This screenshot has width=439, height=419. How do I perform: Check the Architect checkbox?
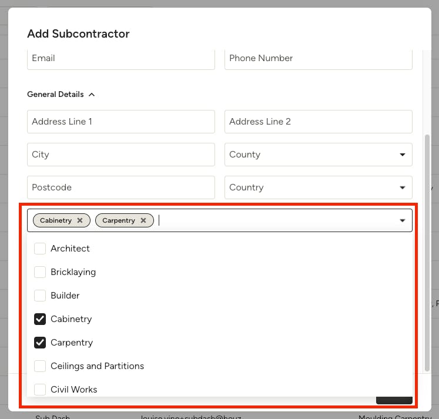click(40, 249)
